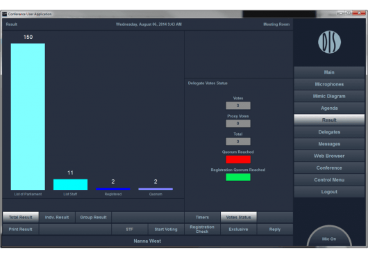Click the 'Meeting Room' header label
368x258 pixels.
pyautogui.click(x=276, y=24)
